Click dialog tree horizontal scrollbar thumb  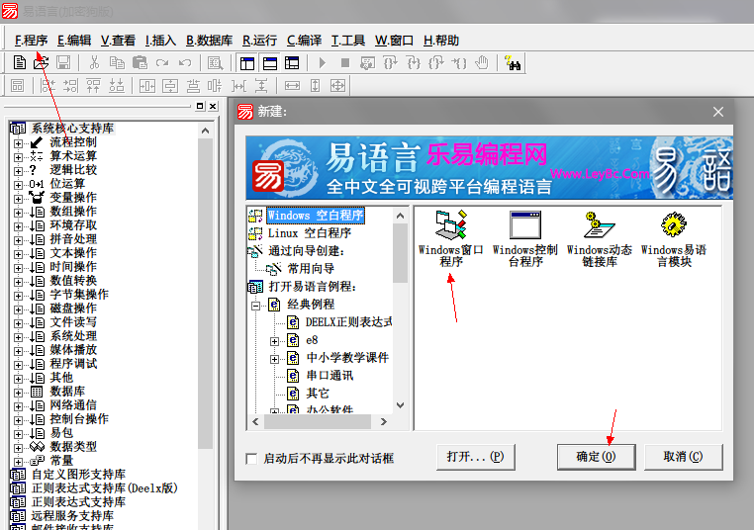[318, 422]
